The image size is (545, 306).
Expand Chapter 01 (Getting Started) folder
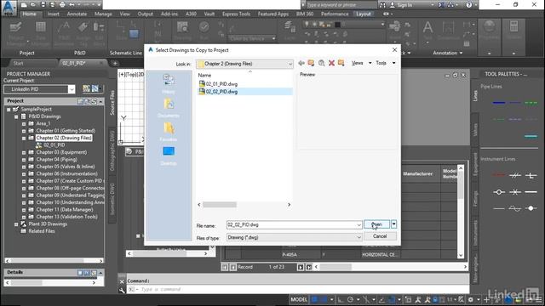24,131
